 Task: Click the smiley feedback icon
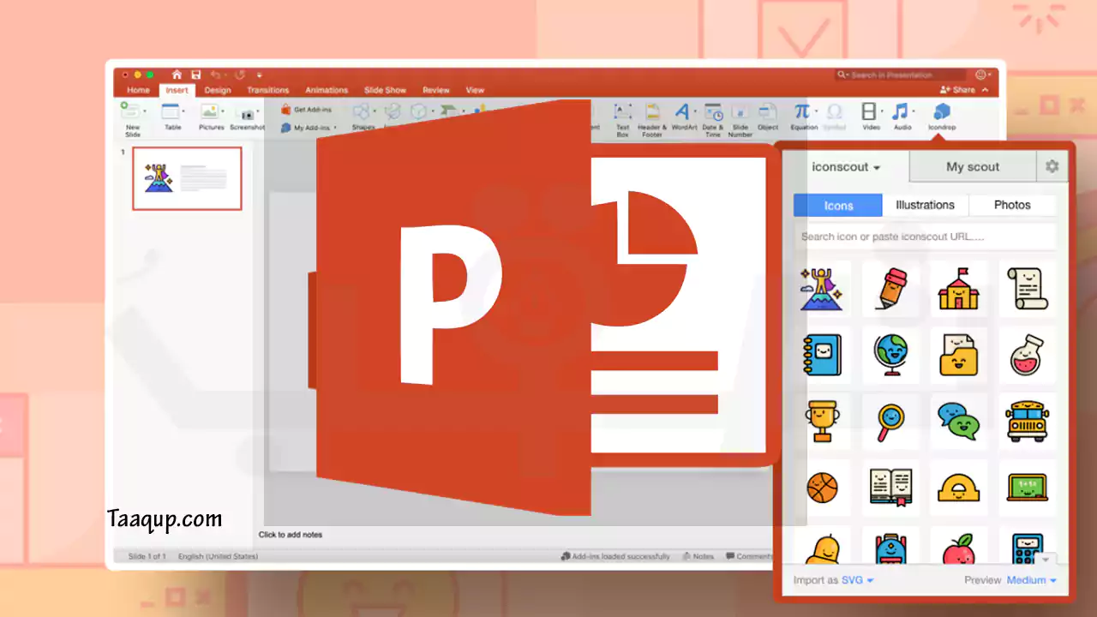point(982,75)
